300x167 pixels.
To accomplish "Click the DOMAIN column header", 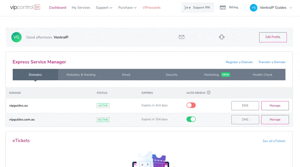I will (x=15, y=93).
